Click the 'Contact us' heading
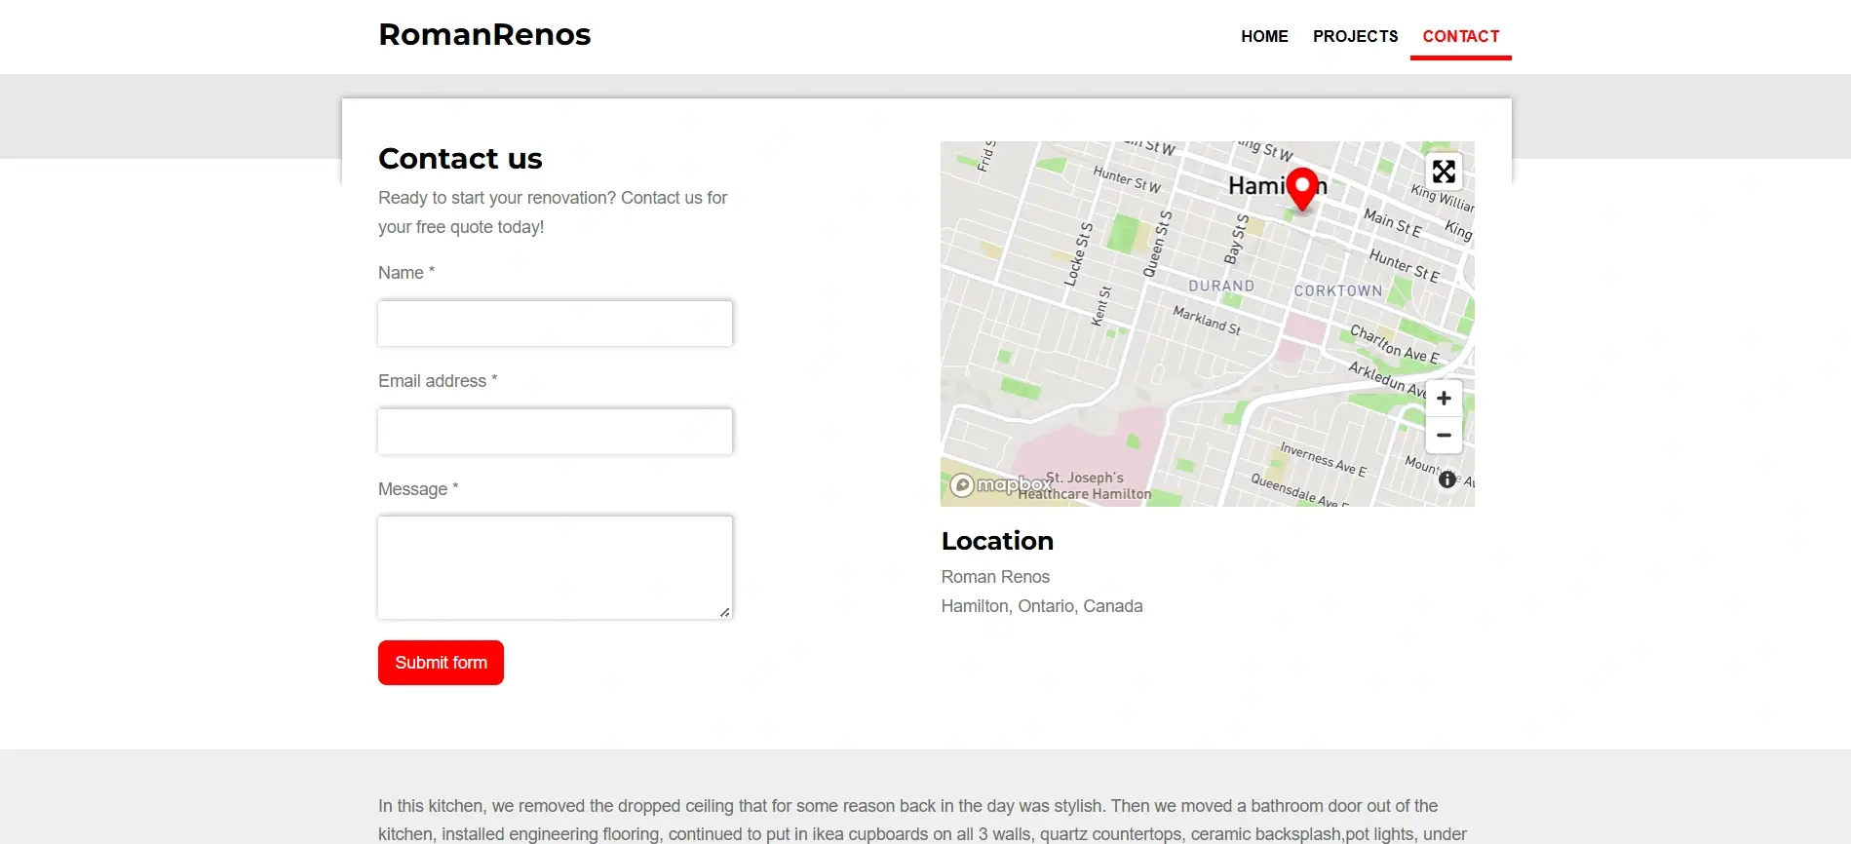The width and height of the screenshot is (1851, 844). point(460,159)
